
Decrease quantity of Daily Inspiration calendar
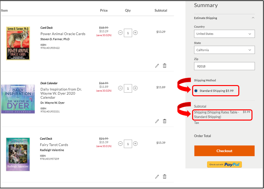[120, 88]
